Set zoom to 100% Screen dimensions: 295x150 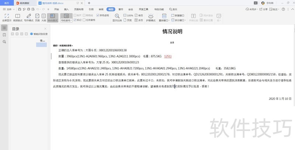(128, 15)
